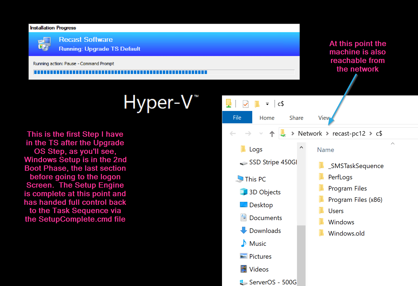
Task: Click the Up one level arrow
Action: [272, 134]
